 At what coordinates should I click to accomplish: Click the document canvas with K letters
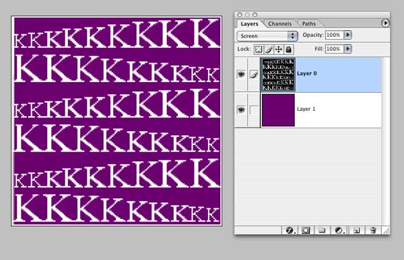pos(116,121)
